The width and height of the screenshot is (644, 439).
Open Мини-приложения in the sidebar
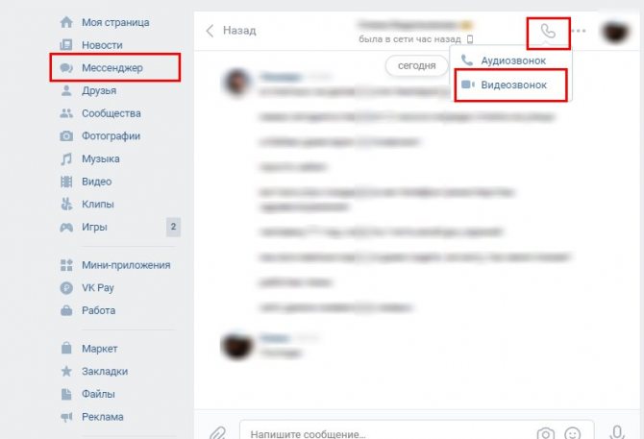(x=115, y=265)
